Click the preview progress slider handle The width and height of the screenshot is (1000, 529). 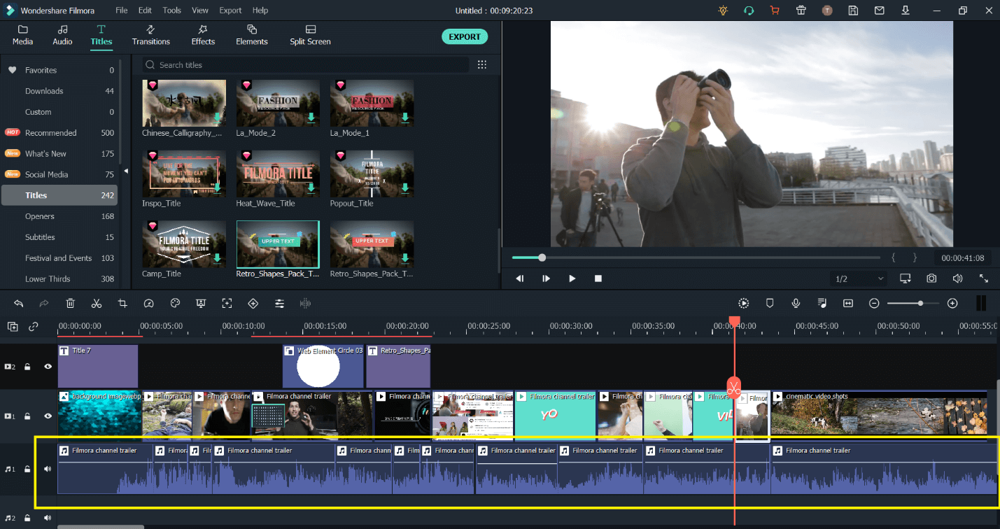[x=542, y=258]
